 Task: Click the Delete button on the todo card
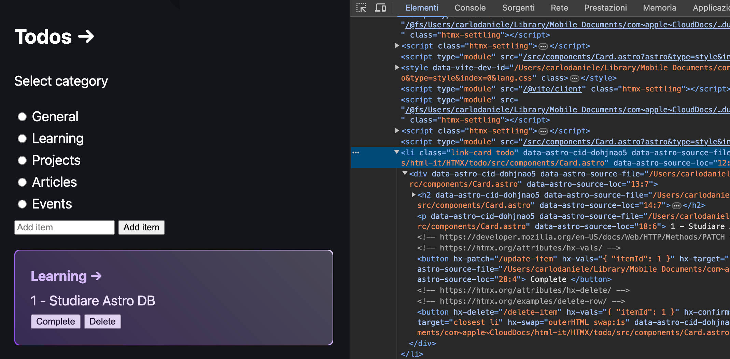click(102, 321)
